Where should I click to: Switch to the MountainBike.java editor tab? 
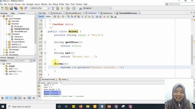point(75,13)
